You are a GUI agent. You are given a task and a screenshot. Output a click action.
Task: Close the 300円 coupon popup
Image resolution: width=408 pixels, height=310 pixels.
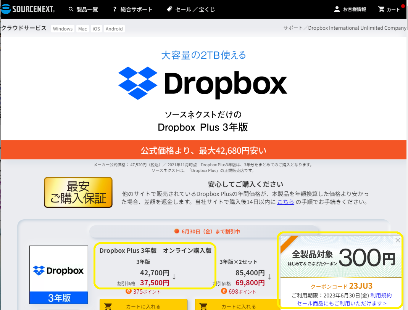click(398, 240)
